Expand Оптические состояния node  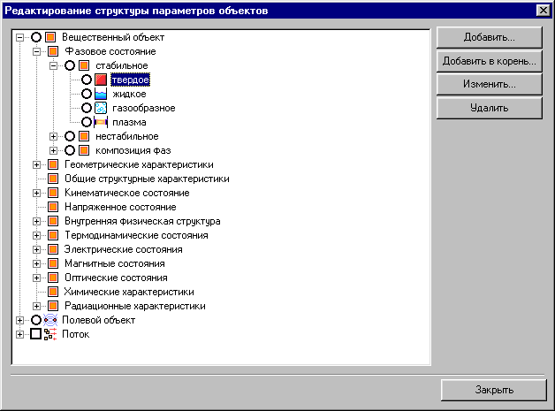click(x=36, y=278)
